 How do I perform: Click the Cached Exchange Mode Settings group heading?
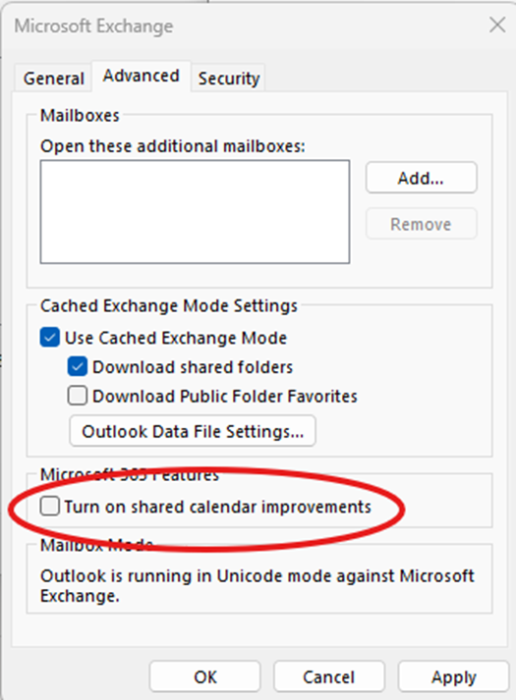pyautogui.click(x=169, y=305)
